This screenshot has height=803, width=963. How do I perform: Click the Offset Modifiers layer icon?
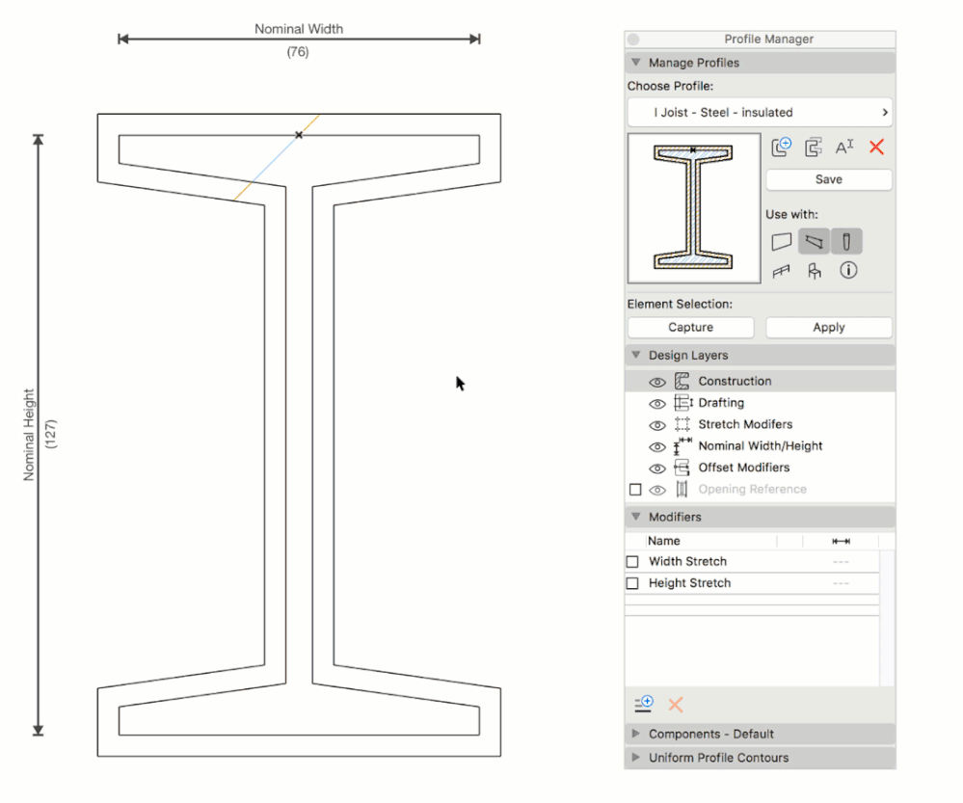point(682,468)
